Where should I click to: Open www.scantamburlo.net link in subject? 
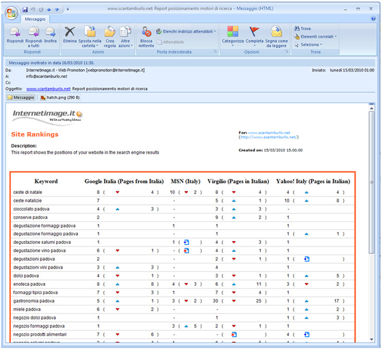click(48, 89)
